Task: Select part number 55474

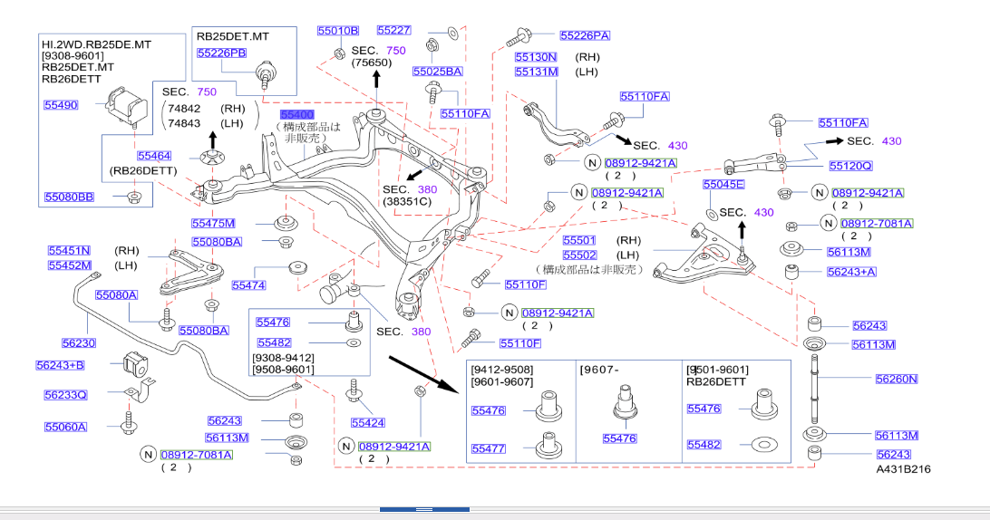Action: click(248, 285)
